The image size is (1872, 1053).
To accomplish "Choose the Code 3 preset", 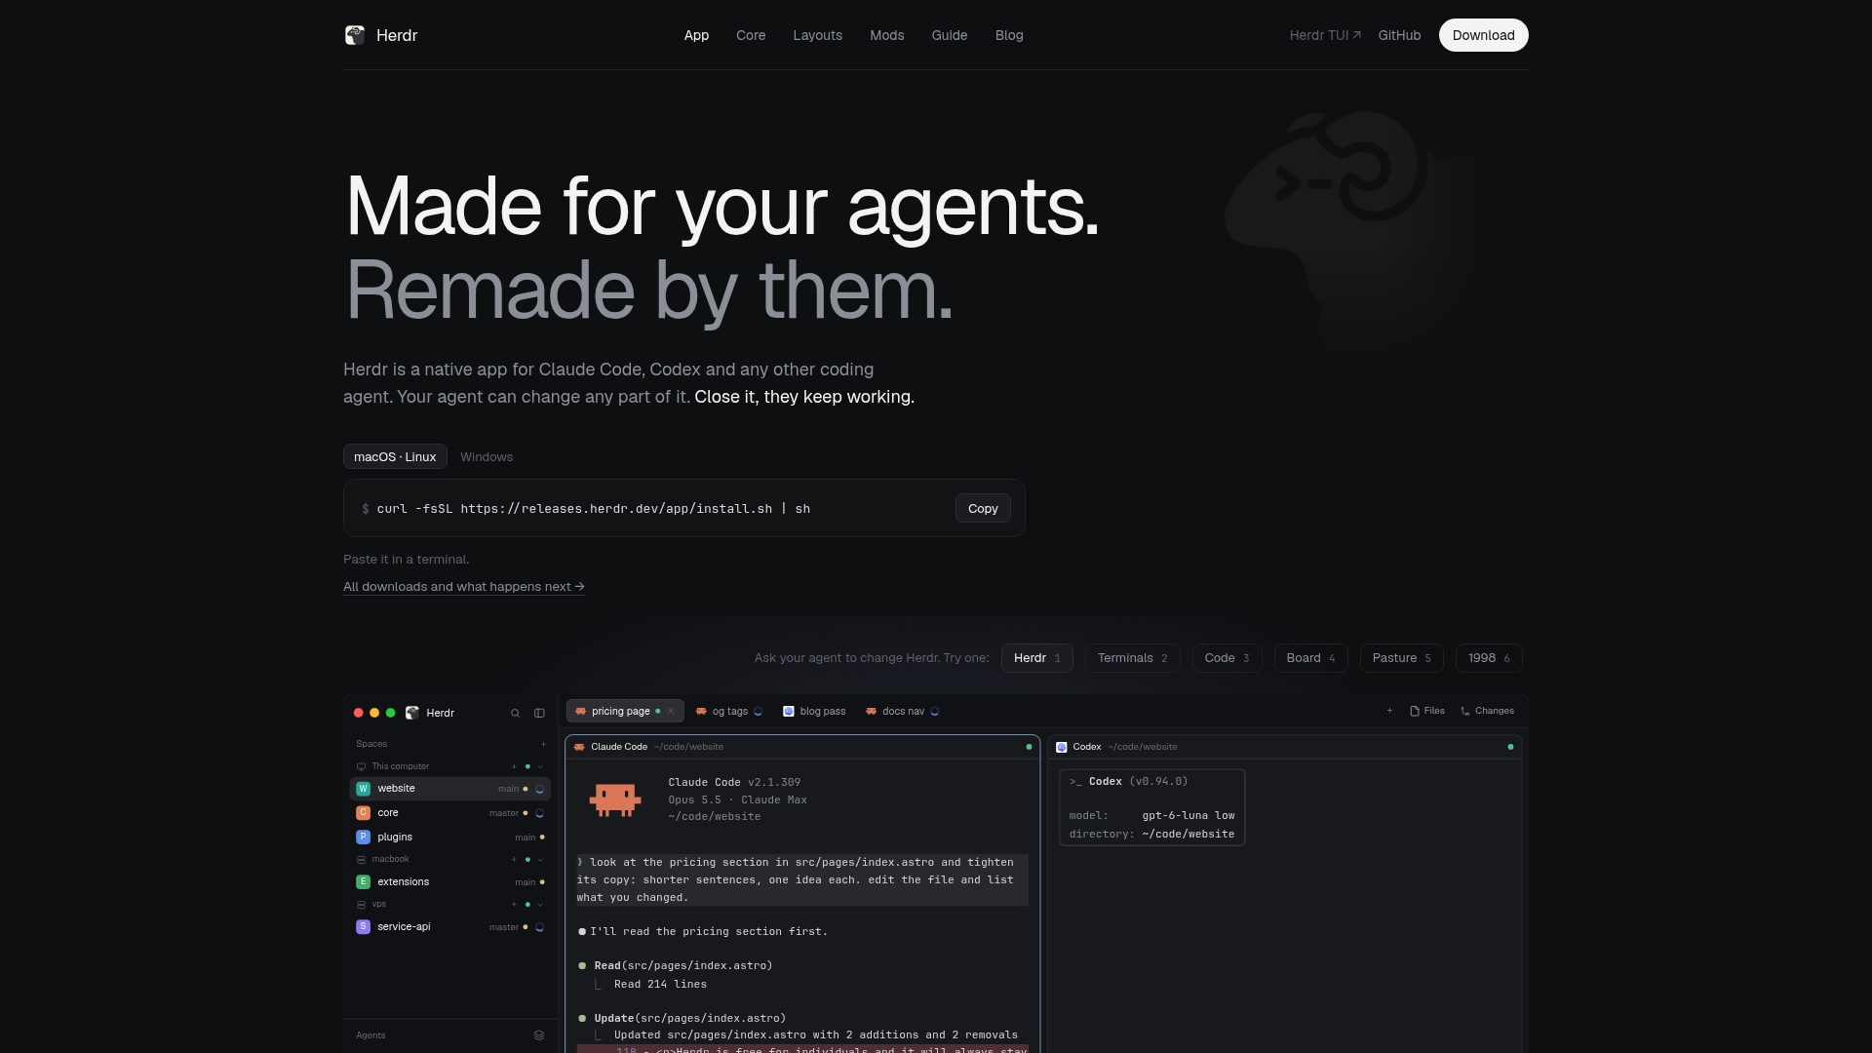I will tap(1227, 658).
